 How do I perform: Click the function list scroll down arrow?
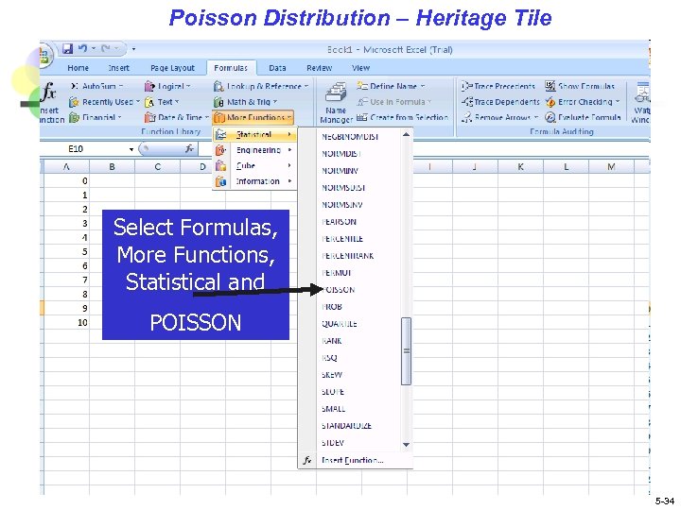click(406, 445)
